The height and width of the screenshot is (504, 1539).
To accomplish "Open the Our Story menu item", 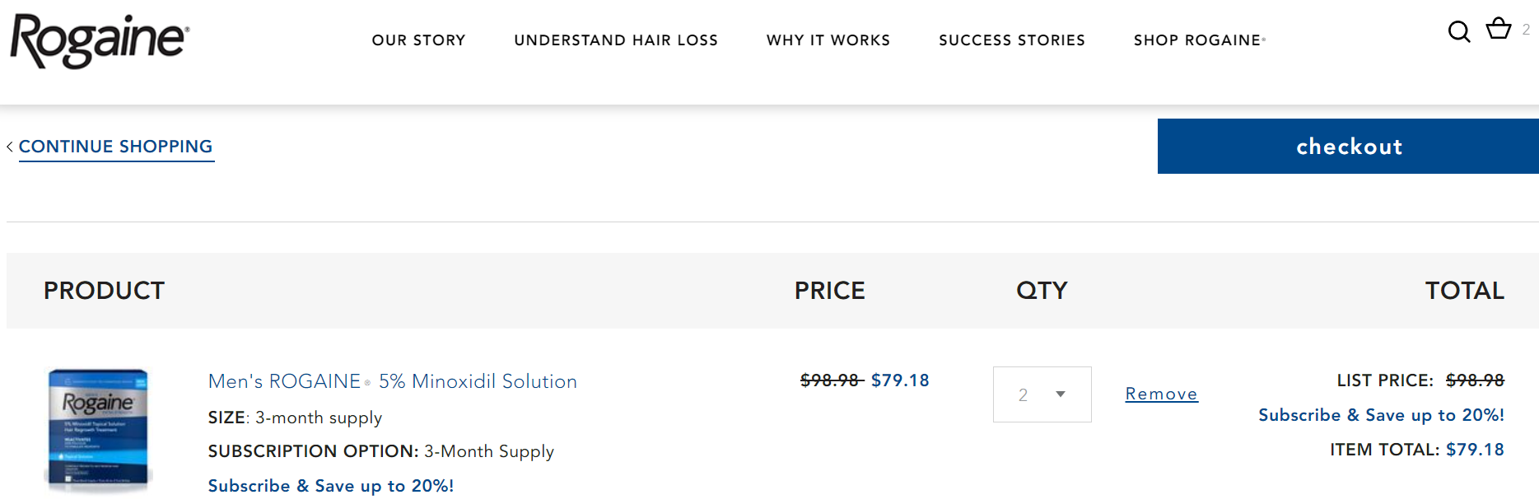I will [x=418, y=40].
